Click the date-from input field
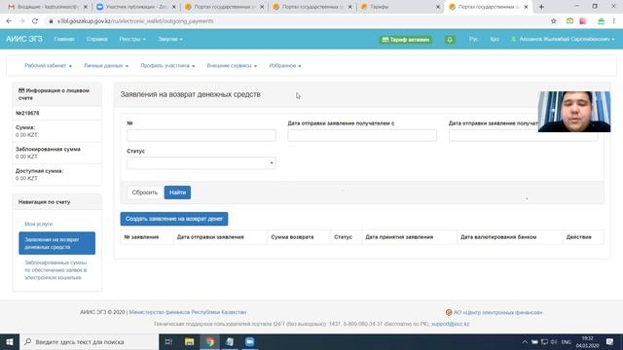Screen dimensions: 623x350 [x=362, y=135]
